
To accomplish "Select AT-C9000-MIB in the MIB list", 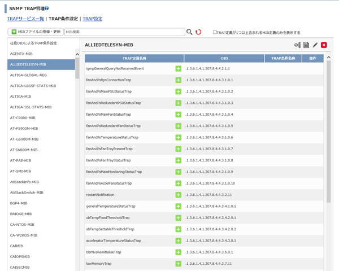I will (41, 118).
